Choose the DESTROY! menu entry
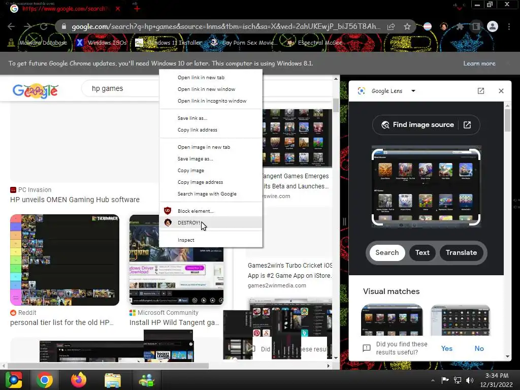This screenshot has width=520, height=390. (211, 222)
